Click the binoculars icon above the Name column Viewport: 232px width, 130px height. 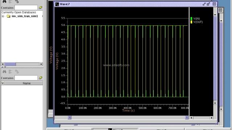pos(4,71)
